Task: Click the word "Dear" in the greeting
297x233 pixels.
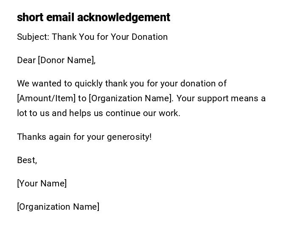Action: (26, 60)
